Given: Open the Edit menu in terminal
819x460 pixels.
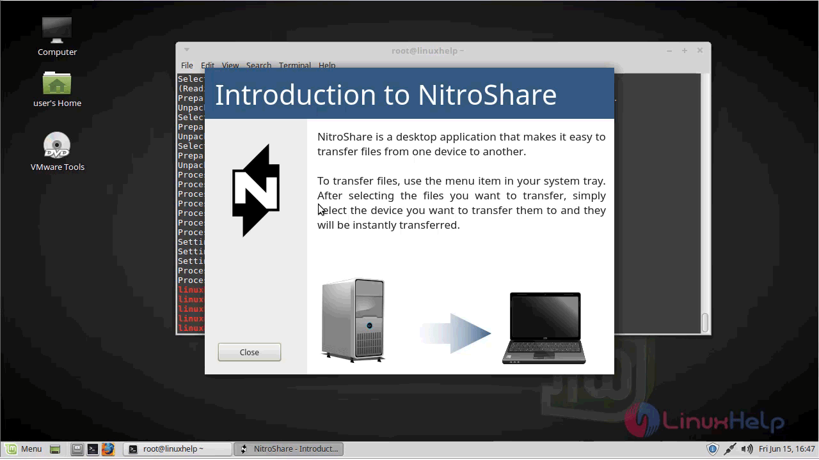Looking at the screenshot, I should [x=207, y=65].
